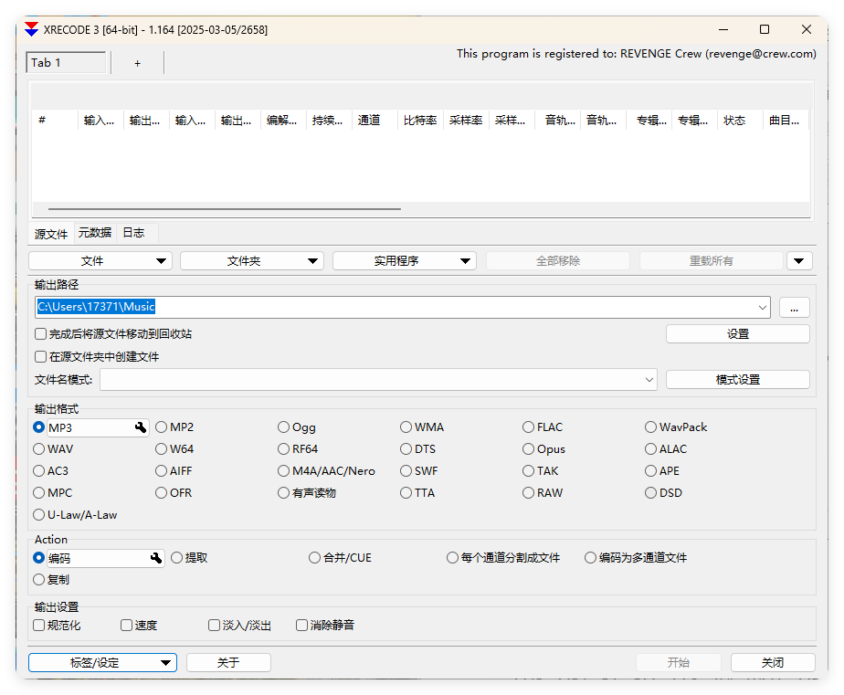Switch to the 日志 tab
This screenshot has height=695, width=844.
133,232
